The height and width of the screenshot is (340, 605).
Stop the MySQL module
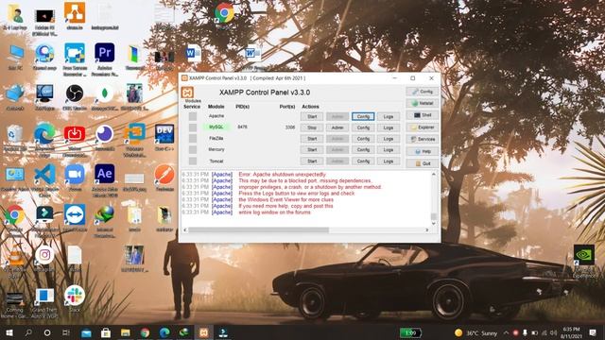[312, 127]
